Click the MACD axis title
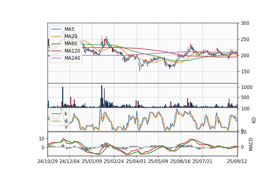Image resolution: width=264 pixels, height=190 pixels. 251,144
